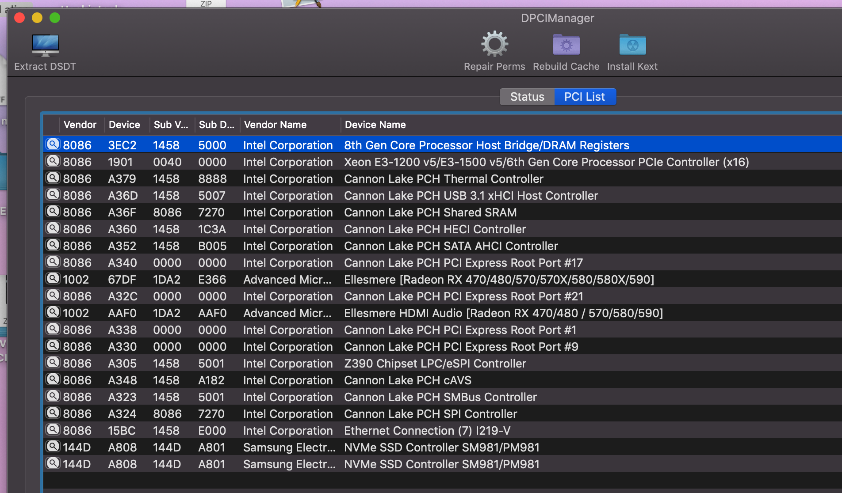Open the magnifier icon for device A32C

click(53, 296)
